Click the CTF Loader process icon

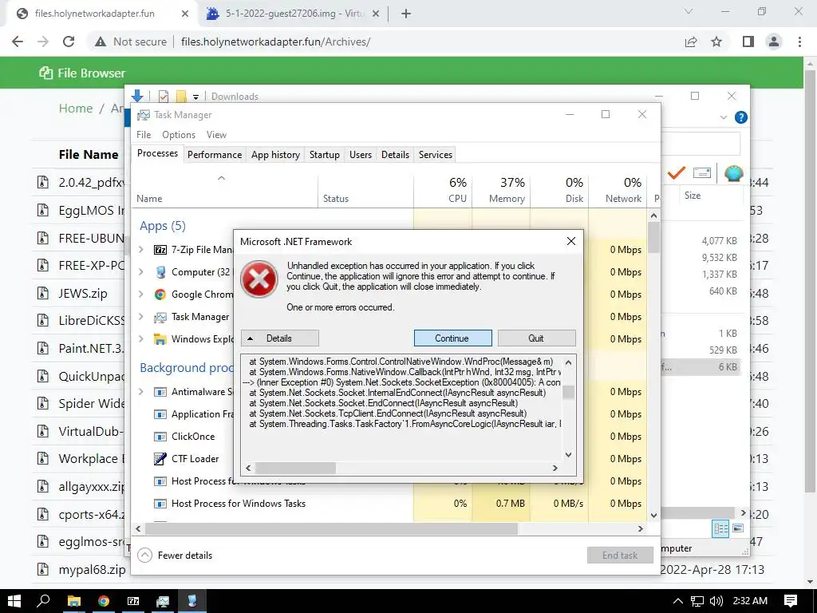pos(160,459)
